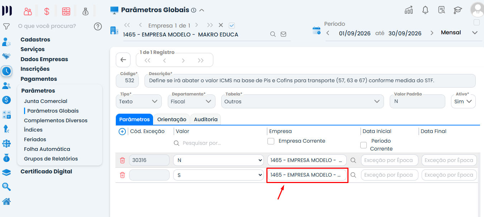The image size is (484, 217).
Task: Open Junta Comercial submenu item
Action: (46, 101)
